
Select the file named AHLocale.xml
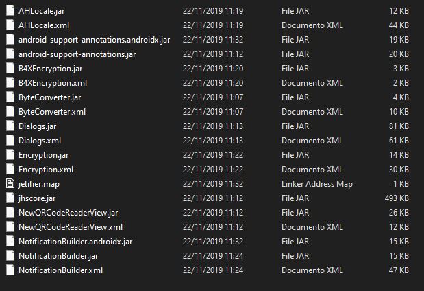point(42,25)
